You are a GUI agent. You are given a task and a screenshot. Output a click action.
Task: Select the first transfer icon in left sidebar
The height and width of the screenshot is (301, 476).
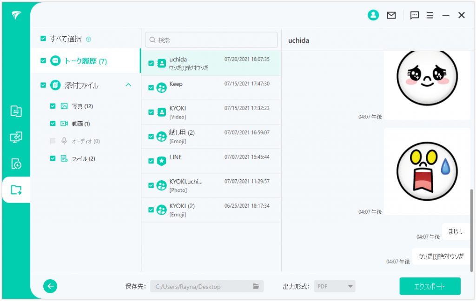click(x=16, y=111)
